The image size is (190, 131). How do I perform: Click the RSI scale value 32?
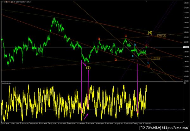pyautogui.click(x=184, y=109)
